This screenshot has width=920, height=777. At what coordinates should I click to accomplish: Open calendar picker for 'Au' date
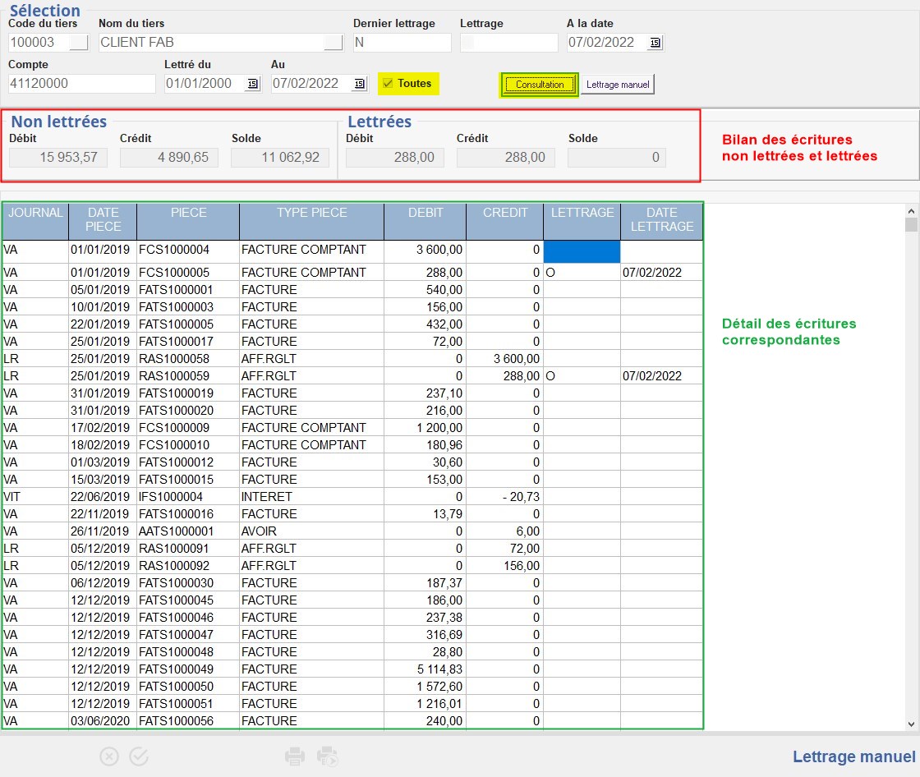(x=359, y=84)
